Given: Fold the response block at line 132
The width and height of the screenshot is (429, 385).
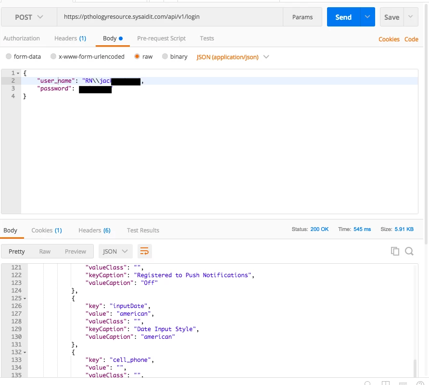Looking at the screenshot, I should coord(25,352).
